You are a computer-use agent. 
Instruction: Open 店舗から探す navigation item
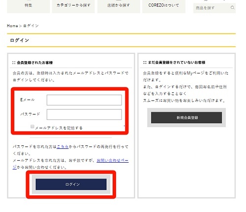tap(119, 6)
